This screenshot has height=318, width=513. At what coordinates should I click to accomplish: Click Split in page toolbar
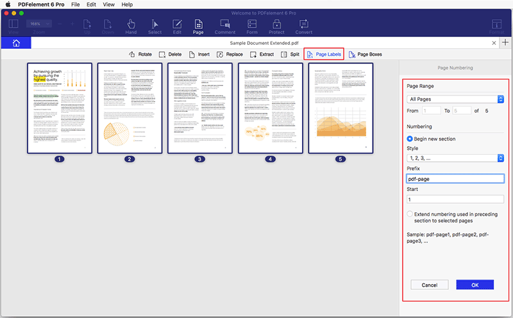[290, 54]
